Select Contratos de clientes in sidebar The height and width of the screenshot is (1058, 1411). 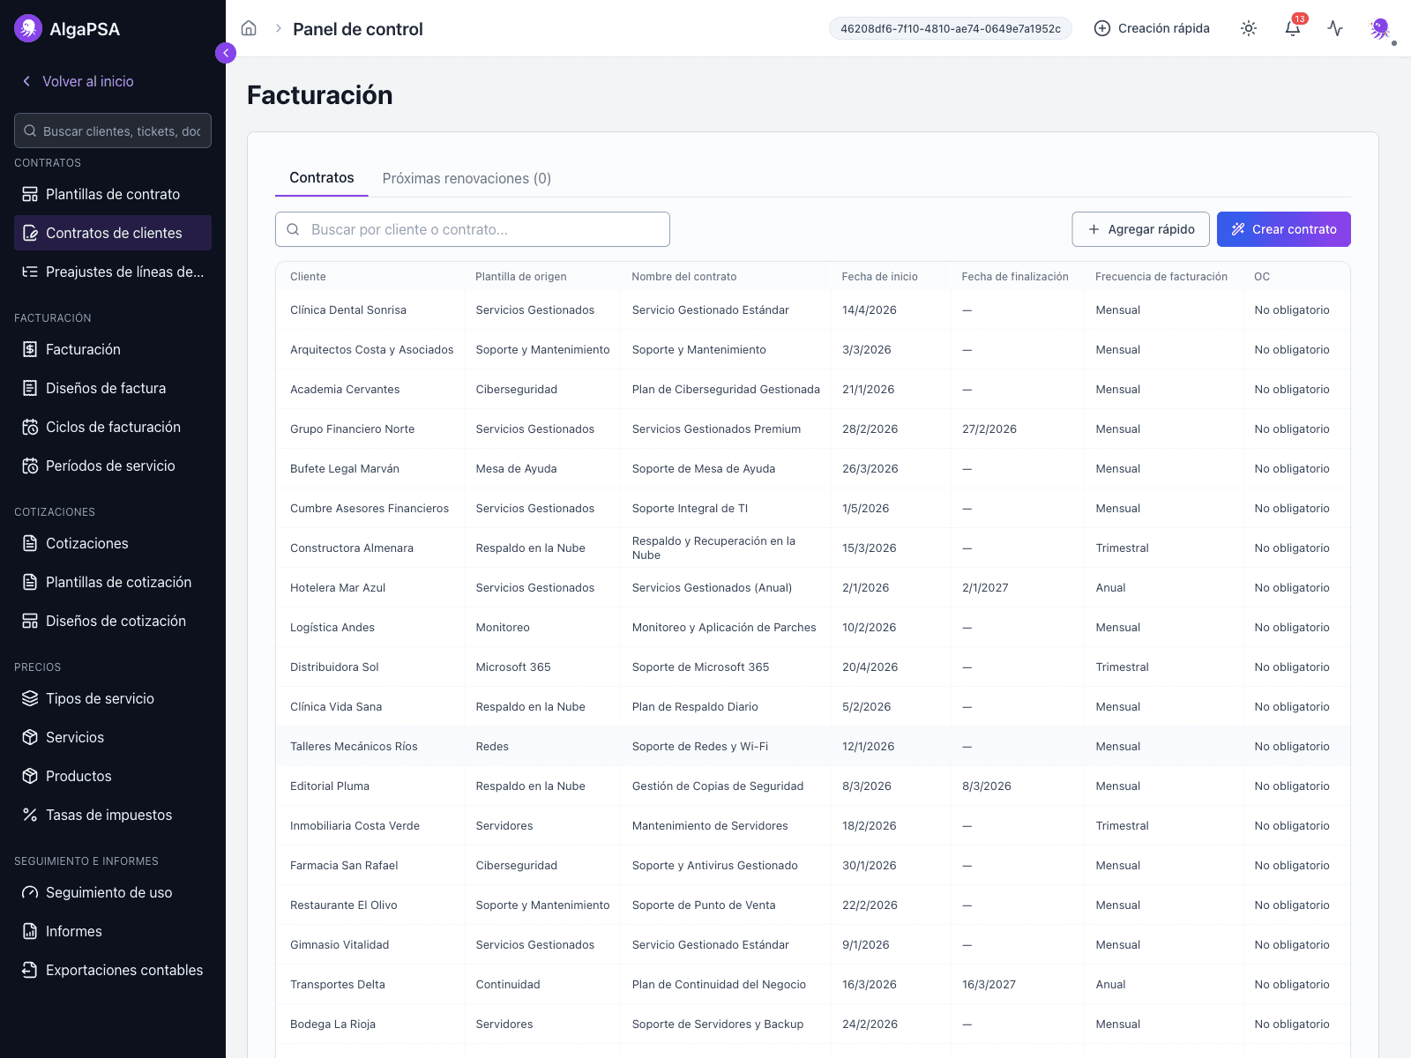113,233
